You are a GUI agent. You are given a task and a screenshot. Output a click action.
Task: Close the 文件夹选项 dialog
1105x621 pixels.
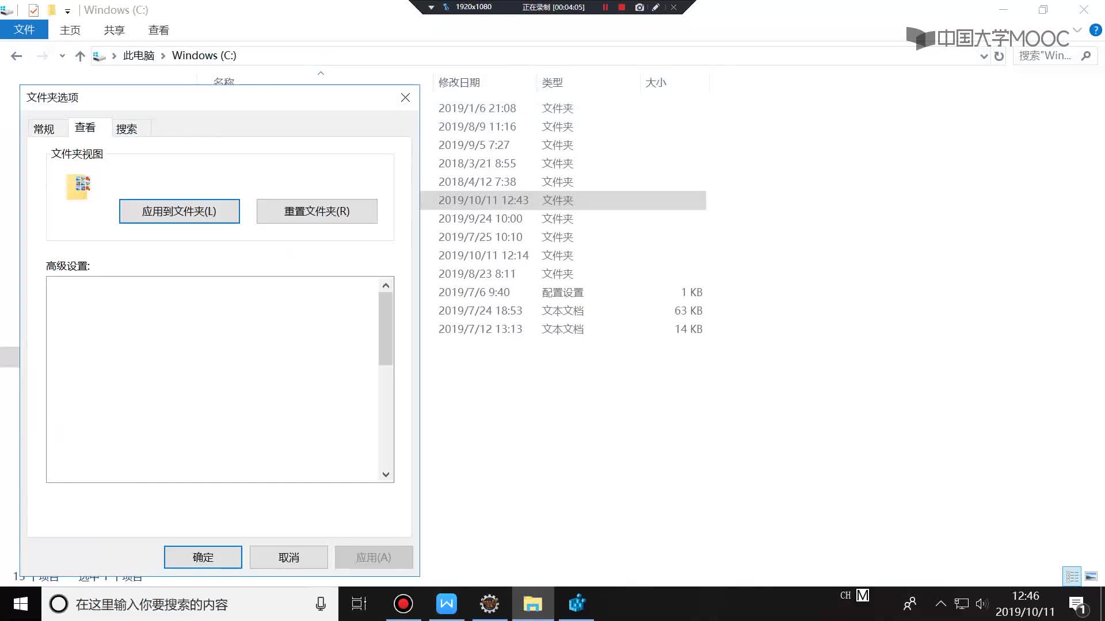(405, 98)
